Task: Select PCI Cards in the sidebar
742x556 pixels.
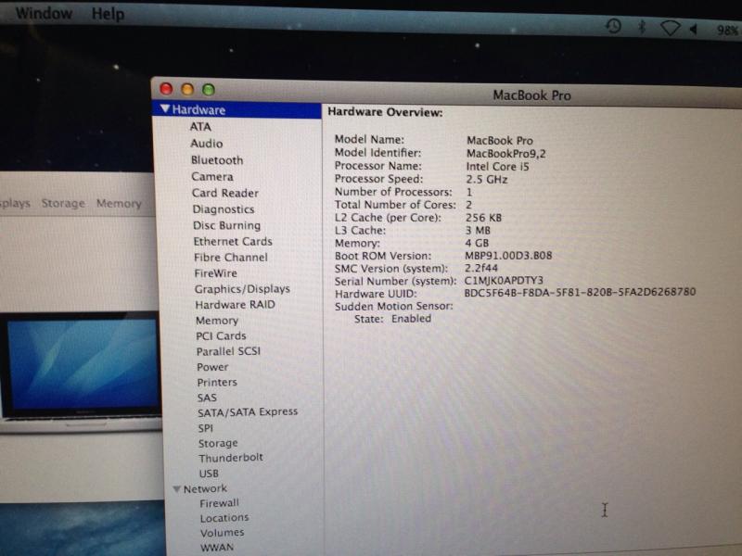Action: [x=221, y=335]
